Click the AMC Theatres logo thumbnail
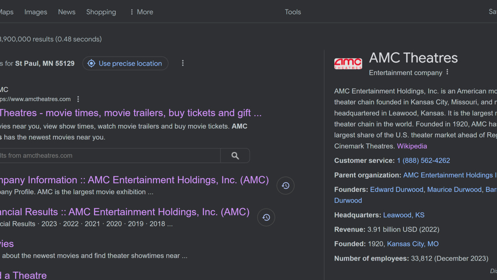497x280 pixels. (x=348, y=63)
